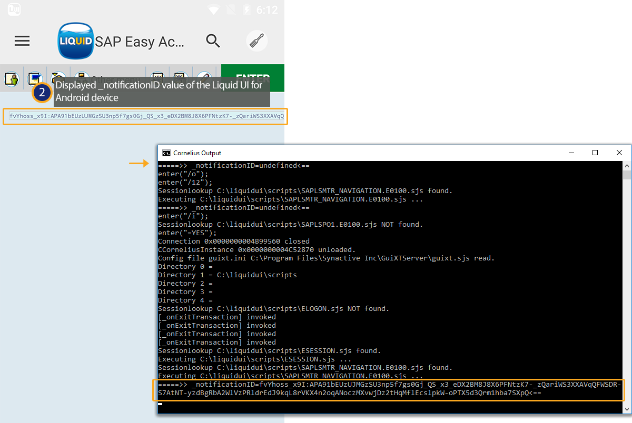Focus the _notificationID value field

tap(146, 116)
